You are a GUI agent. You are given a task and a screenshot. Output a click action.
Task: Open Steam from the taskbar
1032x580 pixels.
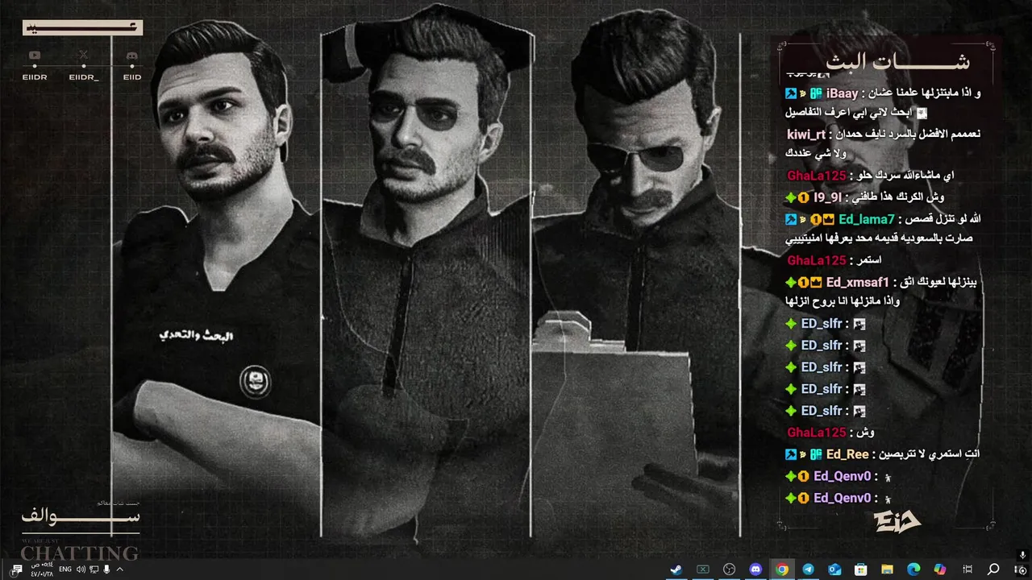676,570
